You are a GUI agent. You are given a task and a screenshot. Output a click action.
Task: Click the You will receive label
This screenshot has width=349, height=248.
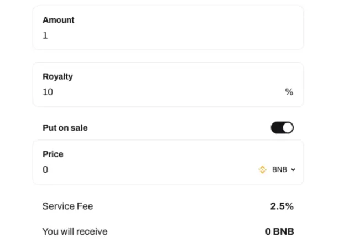tap(75, 231)
